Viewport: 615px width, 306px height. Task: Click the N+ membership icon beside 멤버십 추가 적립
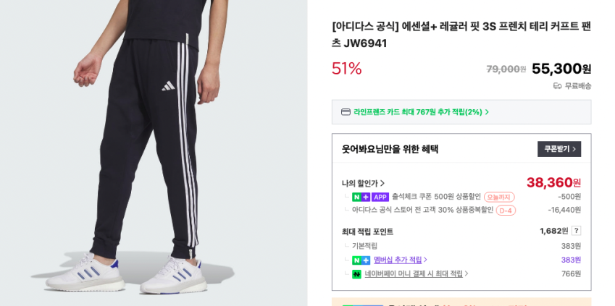tap(361, 260)
